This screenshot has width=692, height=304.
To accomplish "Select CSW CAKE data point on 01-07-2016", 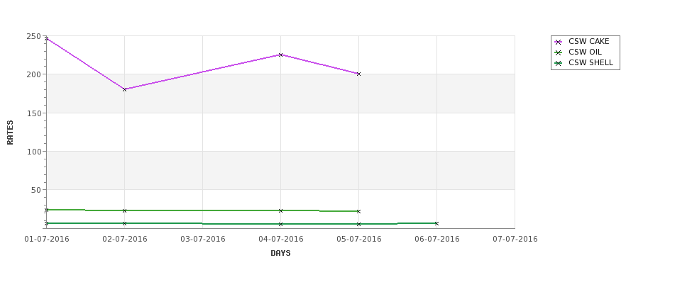I will coord(47,39).
